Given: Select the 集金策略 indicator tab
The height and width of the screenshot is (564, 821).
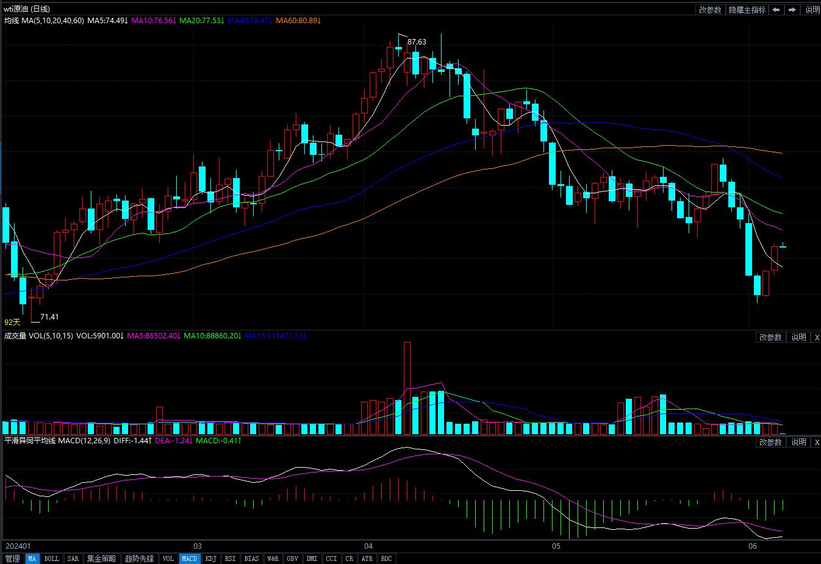Looking at the screenshot, I should 101,559.
